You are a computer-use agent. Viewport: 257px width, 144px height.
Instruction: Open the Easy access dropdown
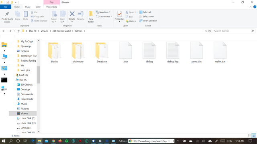point(104,16)
